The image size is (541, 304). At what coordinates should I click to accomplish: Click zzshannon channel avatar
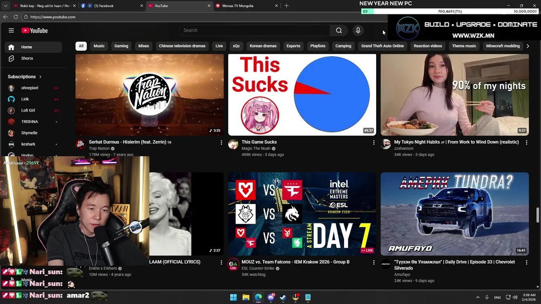pos(385,144)
